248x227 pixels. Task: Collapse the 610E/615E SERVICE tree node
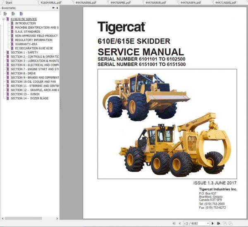click(x=3, y=19)
